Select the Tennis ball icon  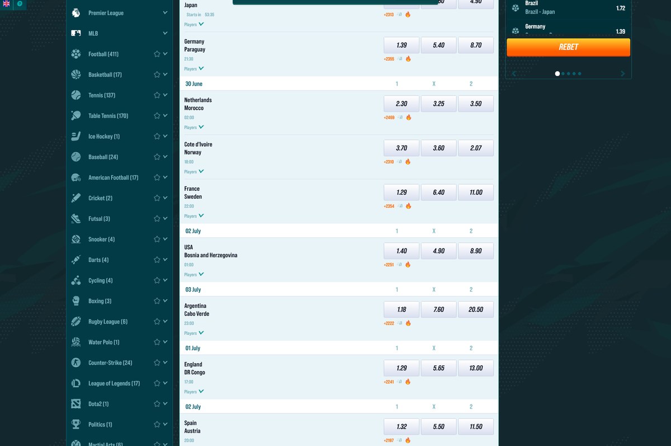[x=76, y=95]
